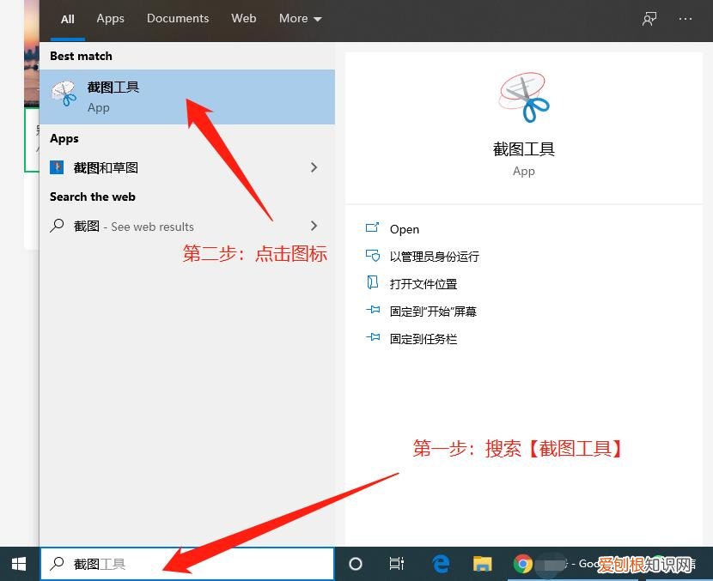Click the large 截图工具 scissors icon

[x=523, y=94]
